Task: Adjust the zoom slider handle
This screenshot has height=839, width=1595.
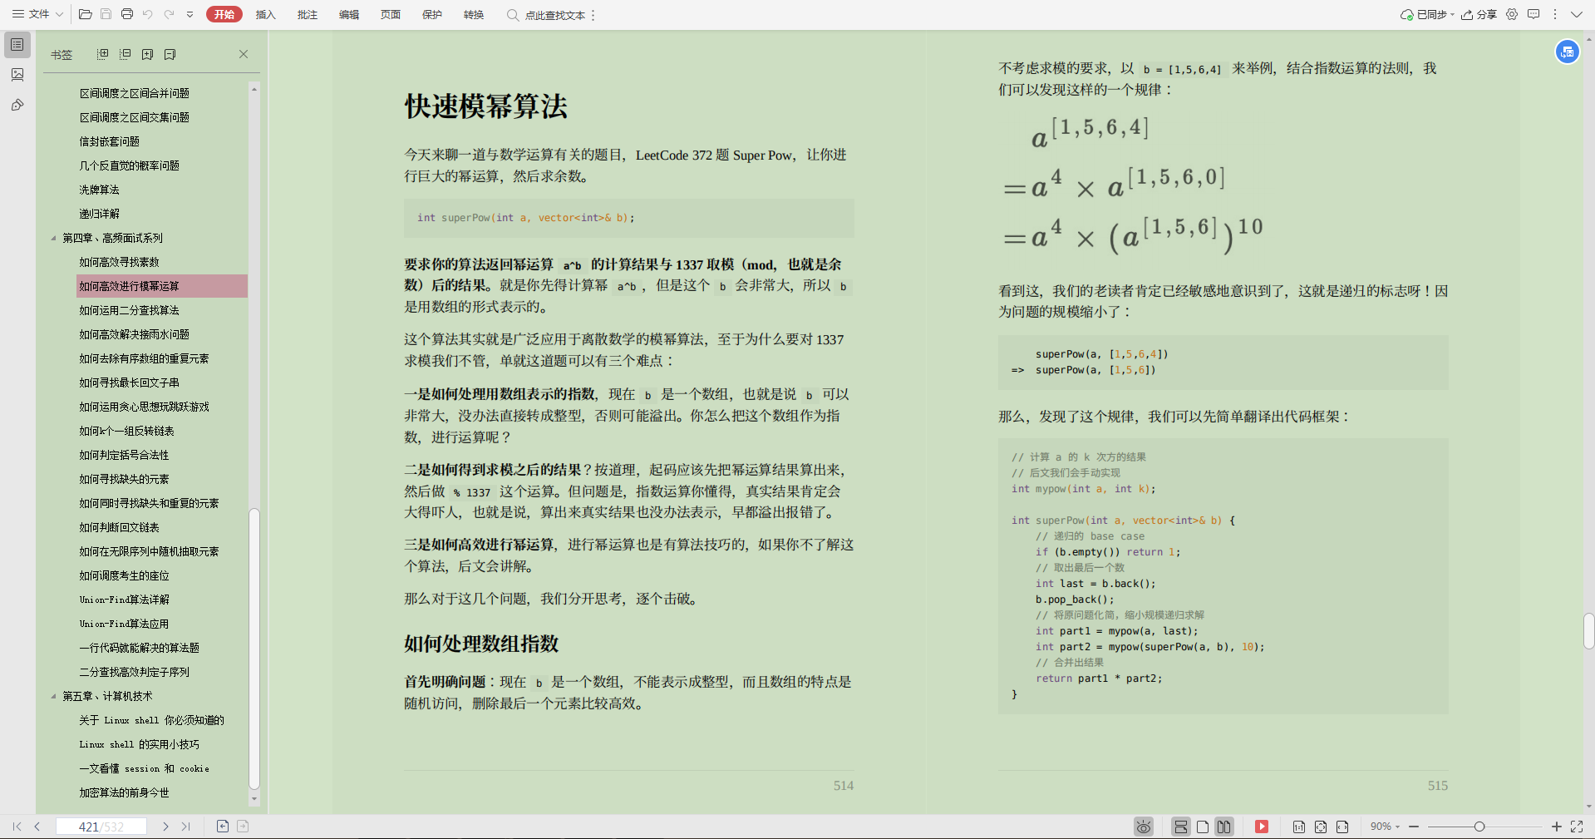Action: tap(1479, 827)
